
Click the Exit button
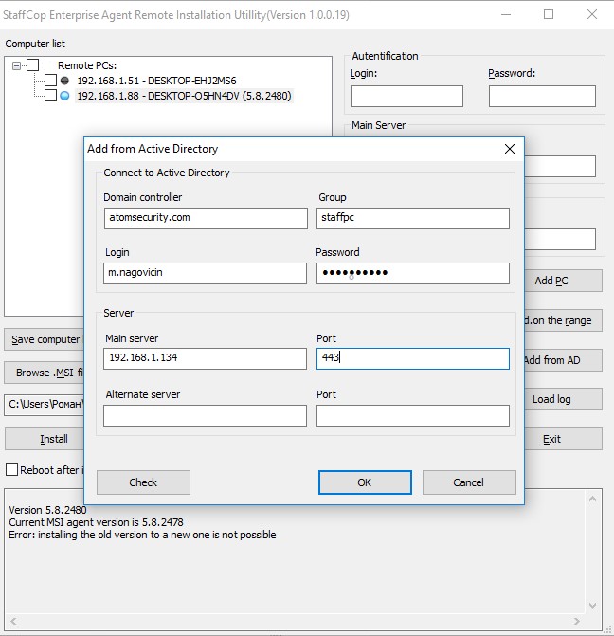552,439
